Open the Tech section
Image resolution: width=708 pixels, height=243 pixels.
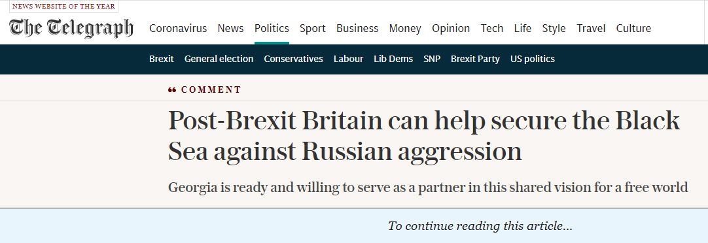pos(491,28)
